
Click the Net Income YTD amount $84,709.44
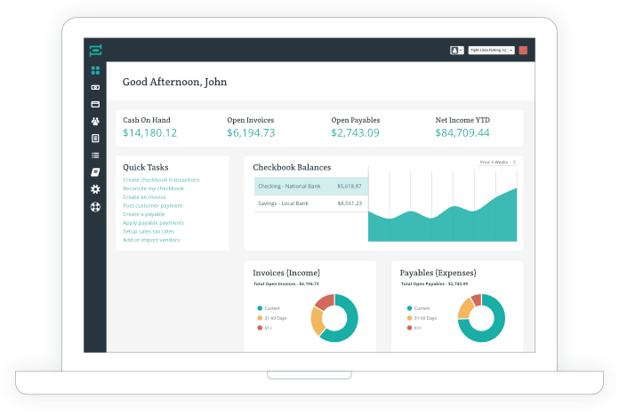point(462,133)
